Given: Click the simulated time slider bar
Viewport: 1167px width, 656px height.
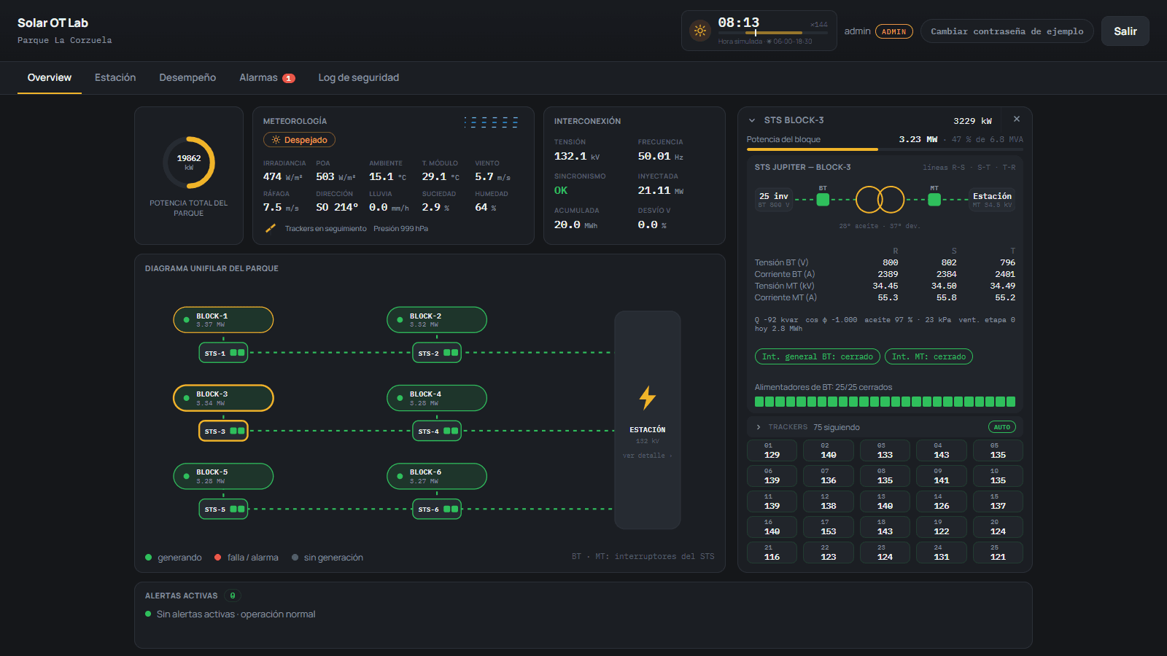Looking at the screenshot, I should (773, 33).
